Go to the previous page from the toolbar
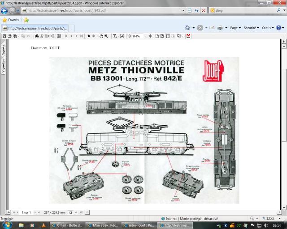Viewport: 287px width, 229px height. point(71,36)
